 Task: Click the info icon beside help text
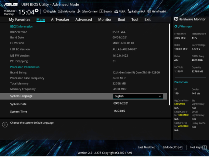[5, 125]
